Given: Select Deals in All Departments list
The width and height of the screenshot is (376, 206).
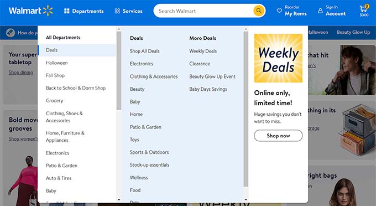Looking at the screenshot, I should (77, 50).
